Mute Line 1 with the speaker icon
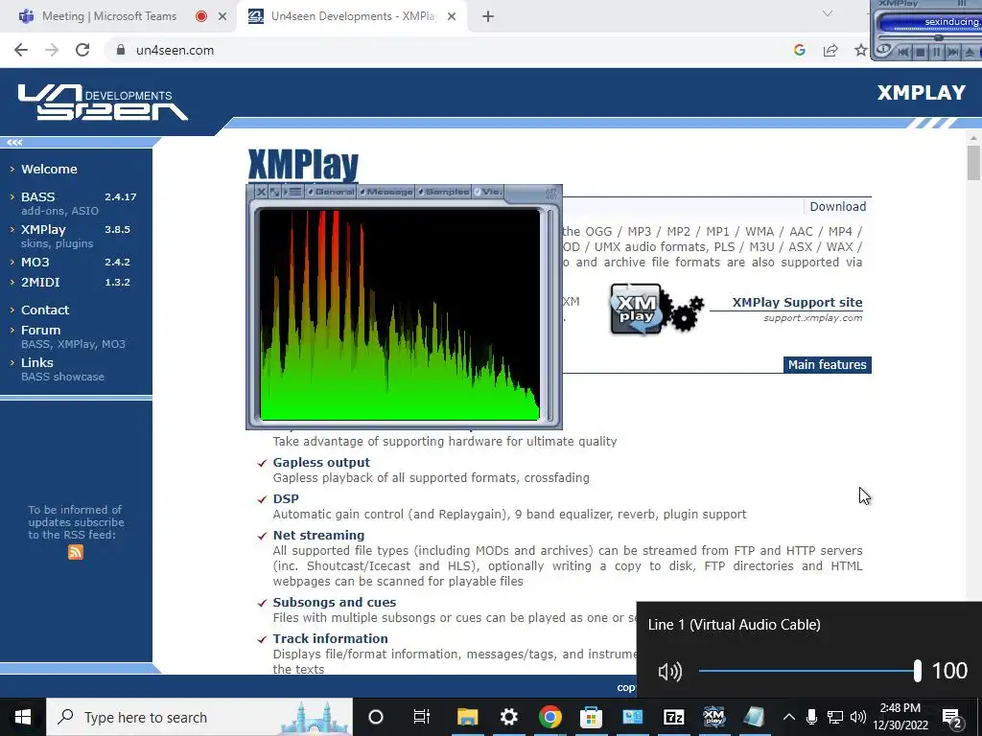Image resolution: width=982 pixels, height=736 pixels. (x=670, y=672)
